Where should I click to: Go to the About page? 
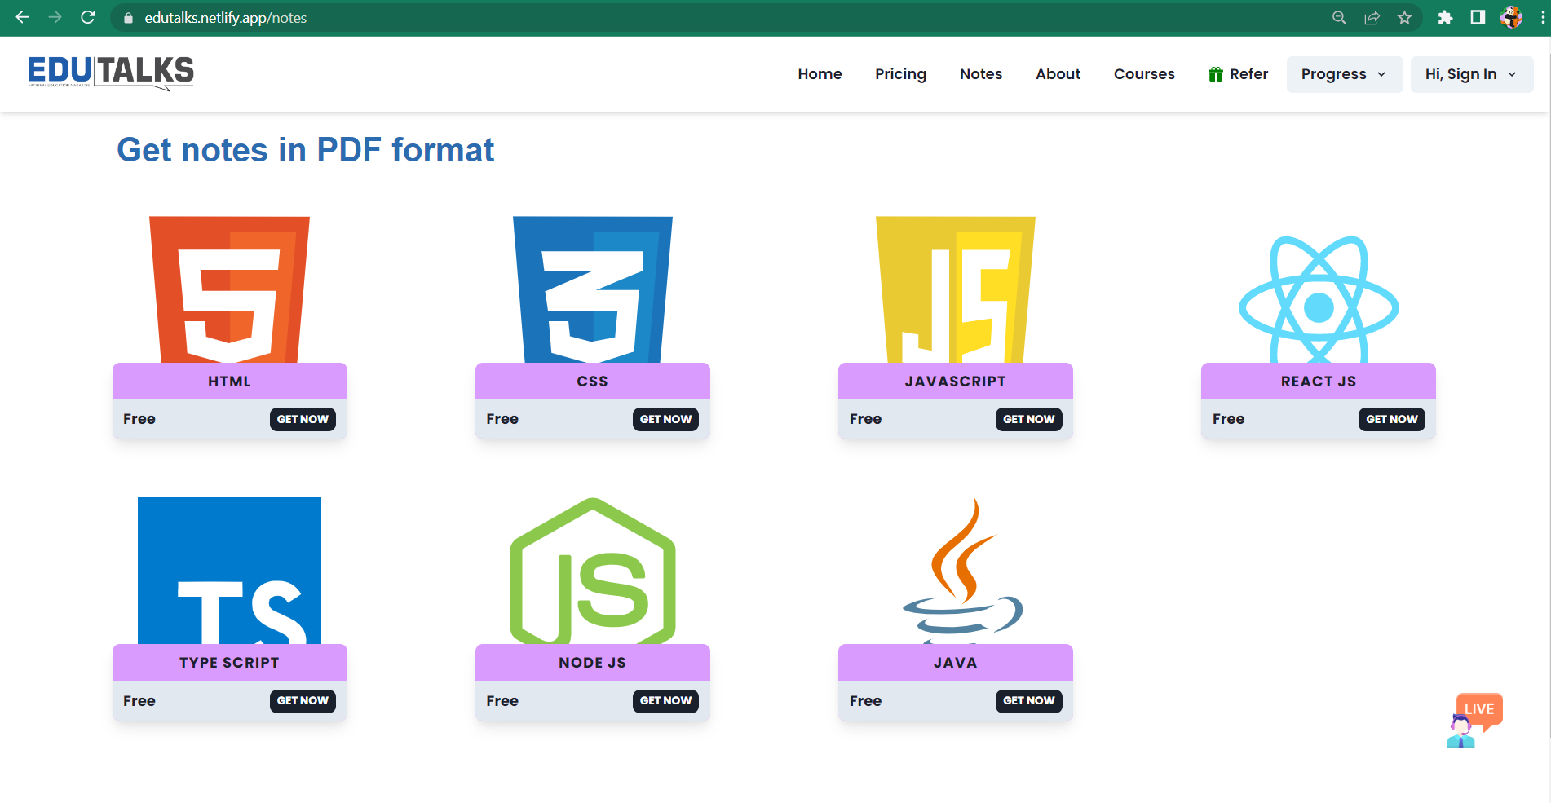(1058, 74)
